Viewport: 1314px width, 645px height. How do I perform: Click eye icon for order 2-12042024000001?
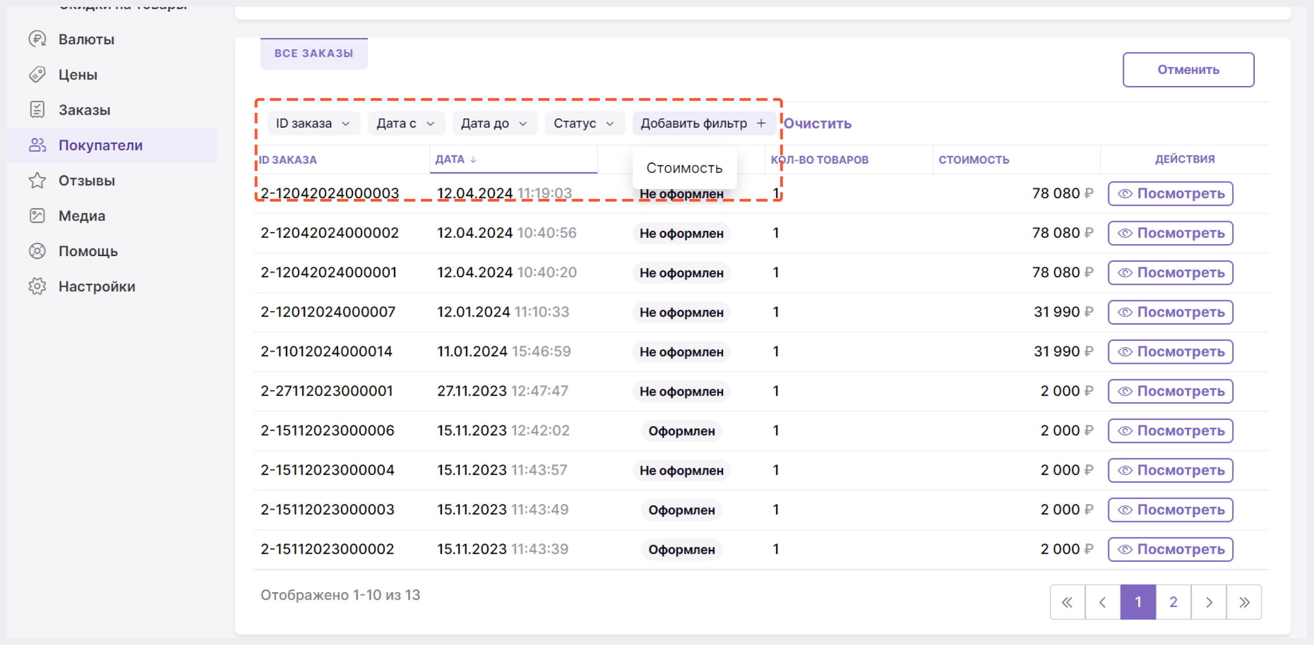point(1125,273)
